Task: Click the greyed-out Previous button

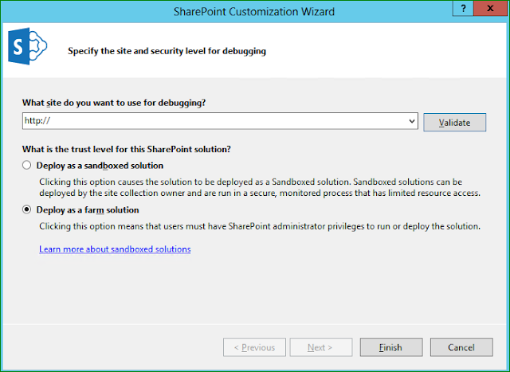Action: (253, 347)
